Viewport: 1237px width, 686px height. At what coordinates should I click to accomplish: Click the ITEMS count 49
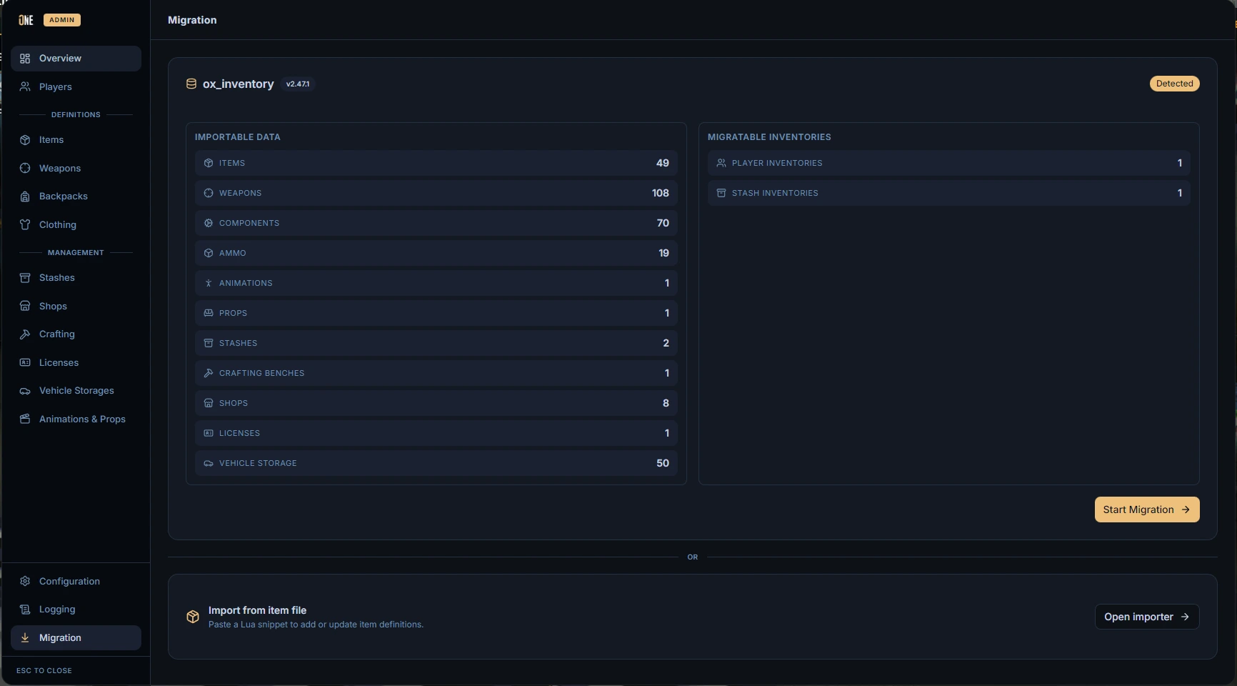pyautogui.click(x=663, y=163)
